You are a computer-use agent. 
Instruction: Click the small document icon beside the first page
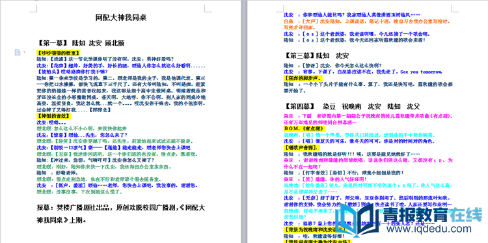pos(18,52)
